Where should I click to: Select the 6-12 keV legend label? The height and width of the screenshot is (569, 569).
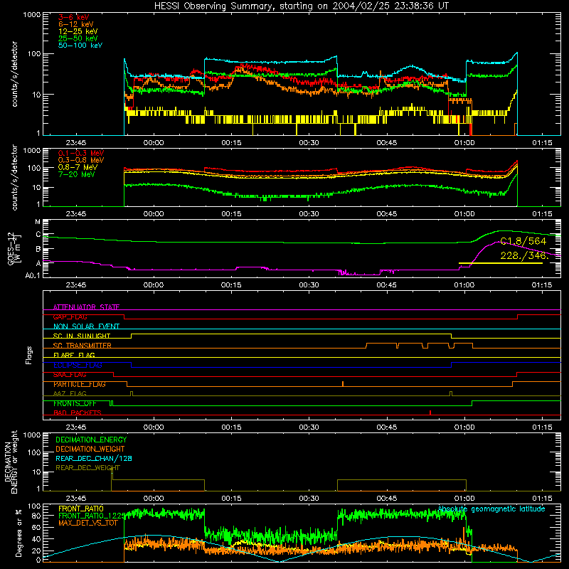point(76,24)
